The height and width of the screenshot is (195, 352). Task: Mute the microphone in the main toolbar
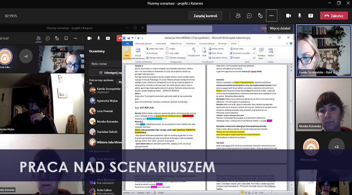click(300, 16)
